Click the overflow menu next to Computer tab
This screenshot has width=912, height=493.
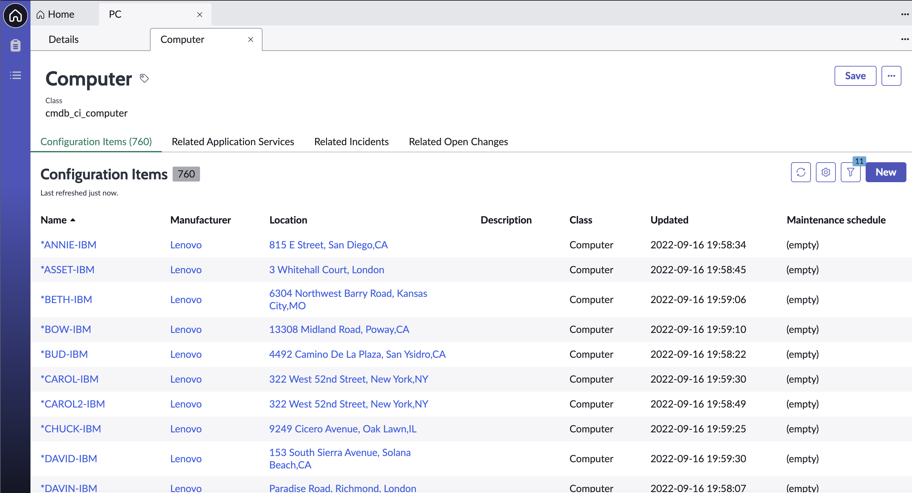point(905,39)
